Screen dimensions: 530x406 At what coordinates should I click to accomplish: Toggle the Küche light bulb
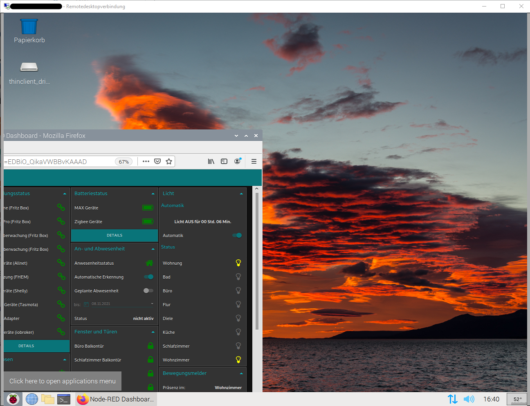coord(238,332)
